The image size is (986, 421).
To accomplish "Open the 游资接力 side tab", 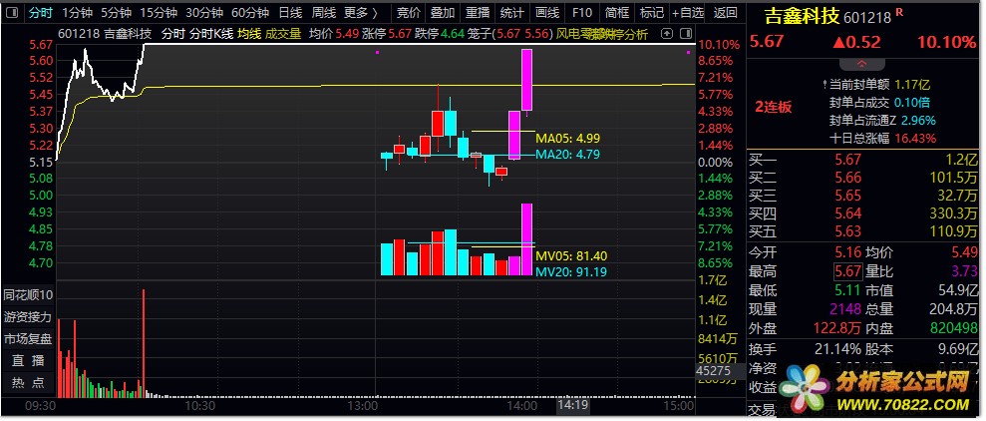I will (28, 316).
